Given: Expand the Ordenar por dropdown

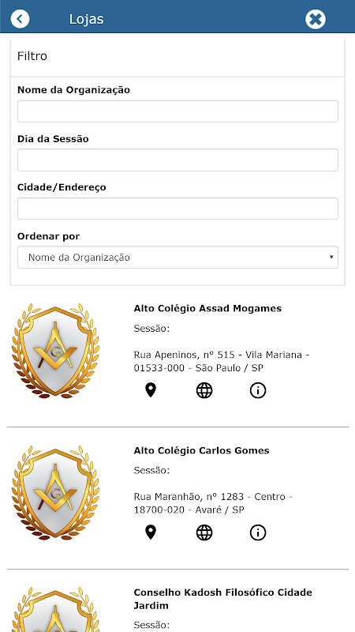Looking at the screenshot, I should [x=177, y=258].
